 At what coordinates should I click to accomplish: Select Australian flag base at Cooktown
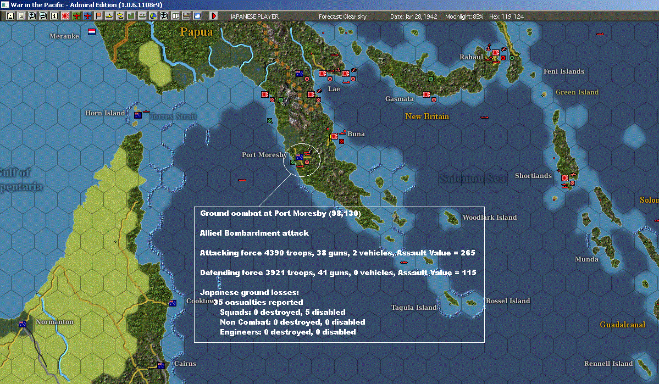click(x=173, y=303)
